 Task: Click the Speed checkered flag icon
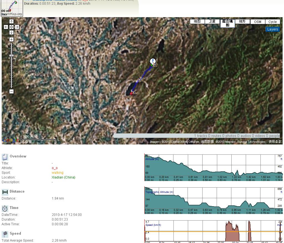(5, 234)
